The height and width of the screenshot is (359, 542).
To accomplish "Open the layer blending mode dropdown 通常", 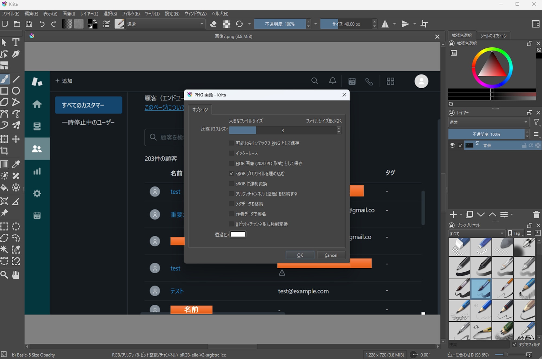I will 488,122.
